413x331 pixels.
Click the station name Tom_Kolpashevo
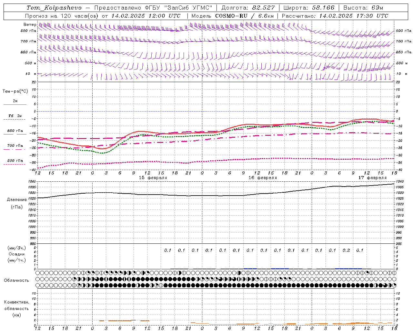54,8
